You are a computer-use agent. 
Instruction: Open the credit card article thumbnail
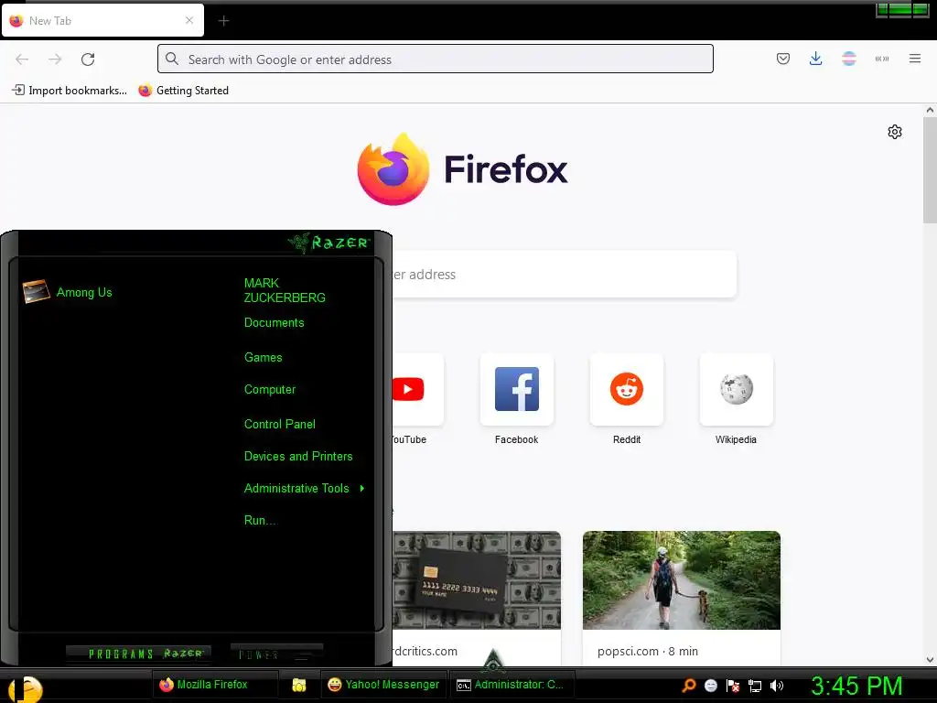pos(476,579)
